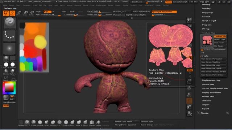Toggle the Antialiased texture option

[x=220, y=49]
